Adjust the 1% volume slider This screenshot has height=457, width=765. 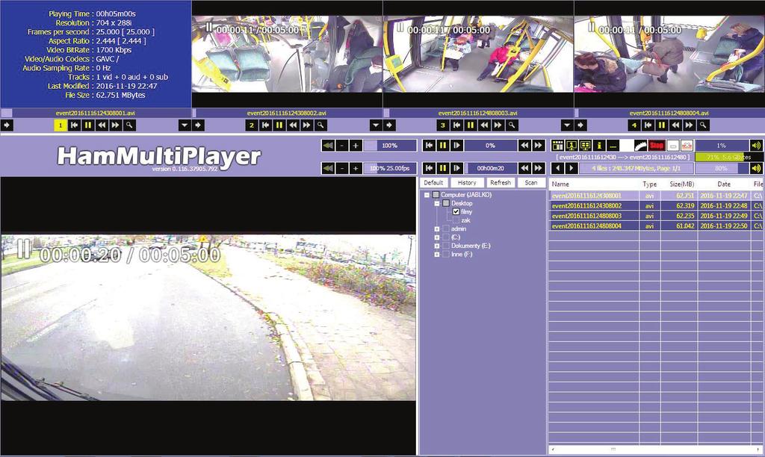click(x=722, y=146)
